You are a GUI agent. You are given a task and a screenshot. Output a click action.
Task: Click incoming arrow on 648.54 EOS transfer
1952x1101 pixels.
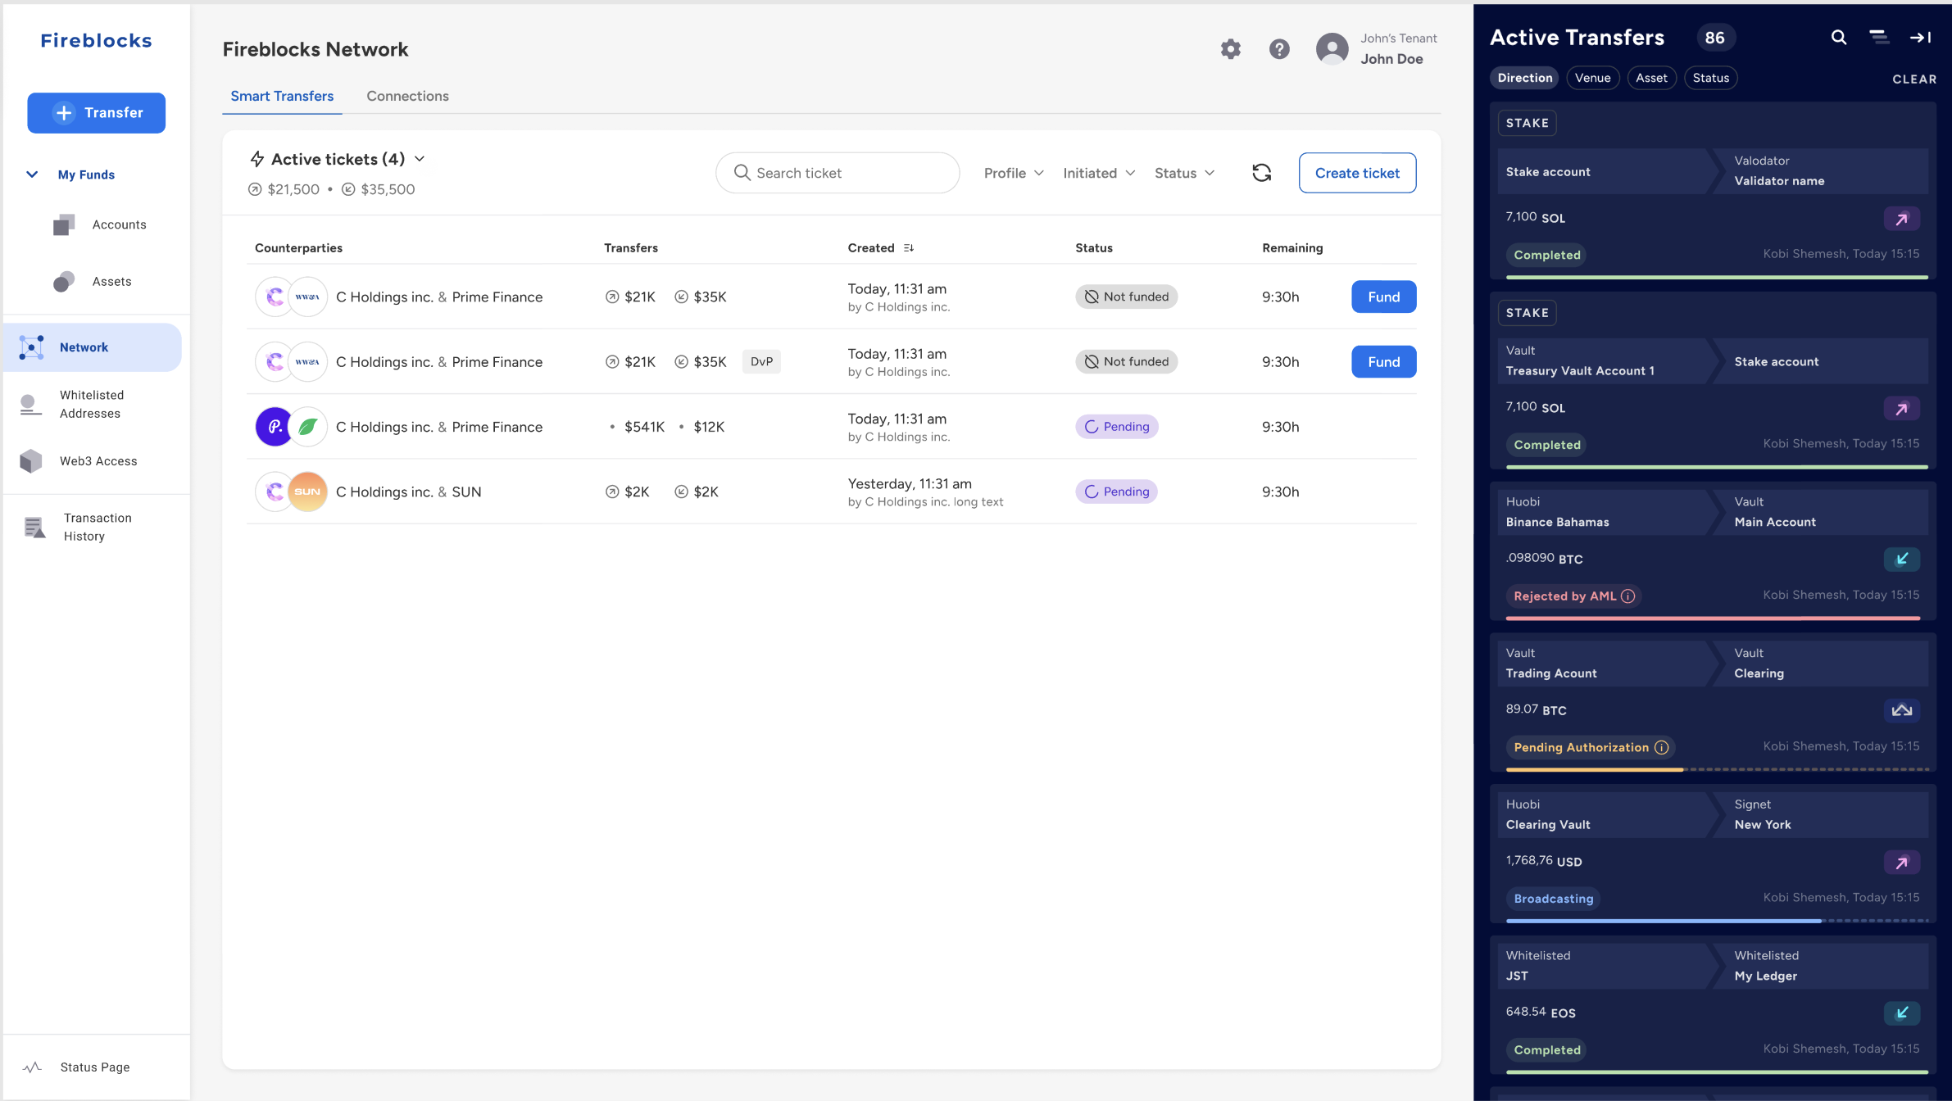pyautogui.click(x=1901, y=1013)
